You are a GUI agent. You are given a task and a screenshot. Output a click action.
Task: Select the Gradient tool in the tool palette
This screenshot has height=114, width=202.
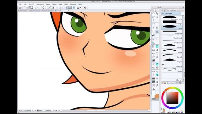click(x=153, y=60)
